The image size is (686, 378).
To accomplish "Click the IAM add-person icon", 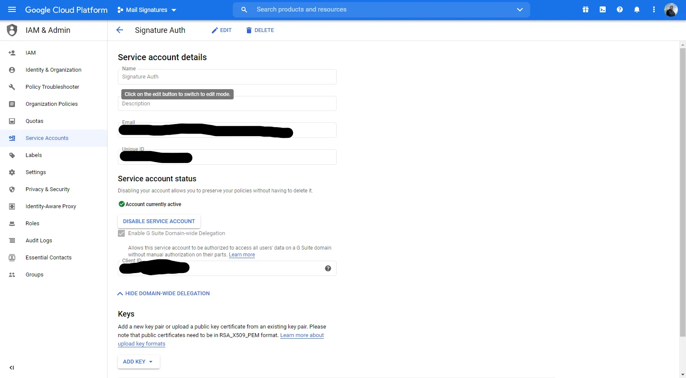I will (x=12, y=53).
